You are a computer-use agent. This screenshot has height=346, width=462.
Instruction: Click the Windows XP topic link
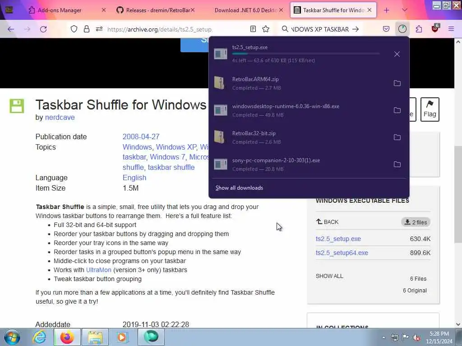[176, 147]
